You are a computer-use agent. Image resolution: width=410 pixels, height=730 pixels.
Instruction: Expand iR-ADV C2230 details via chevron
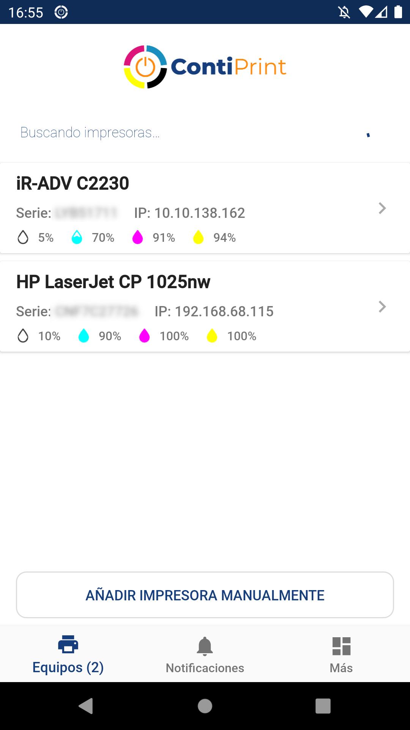382,208
